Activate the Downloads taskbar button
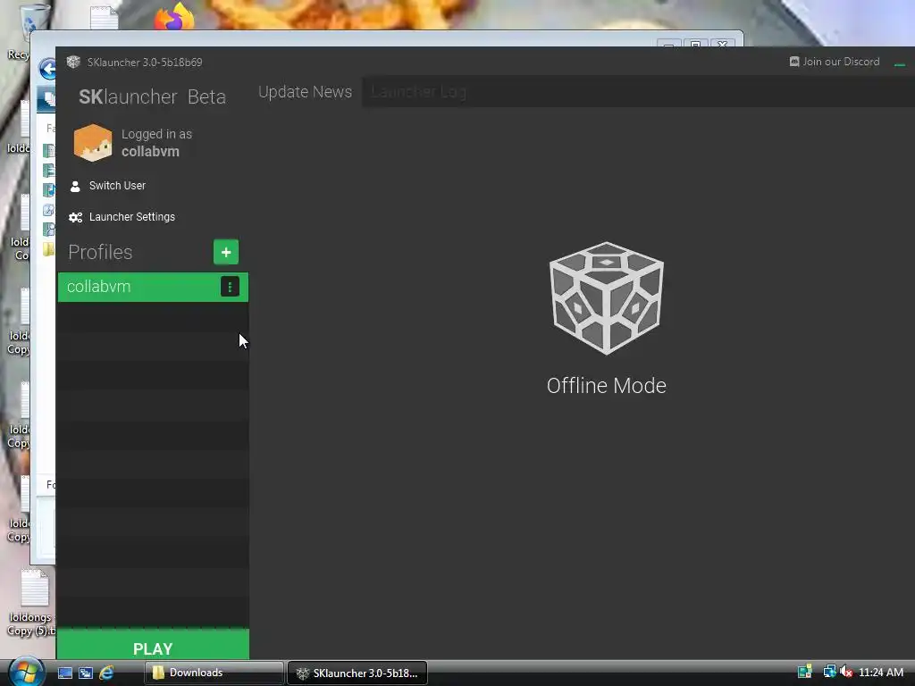Viewport: 915px width, 686px height. pyautogui.click(x=214, y=673)
